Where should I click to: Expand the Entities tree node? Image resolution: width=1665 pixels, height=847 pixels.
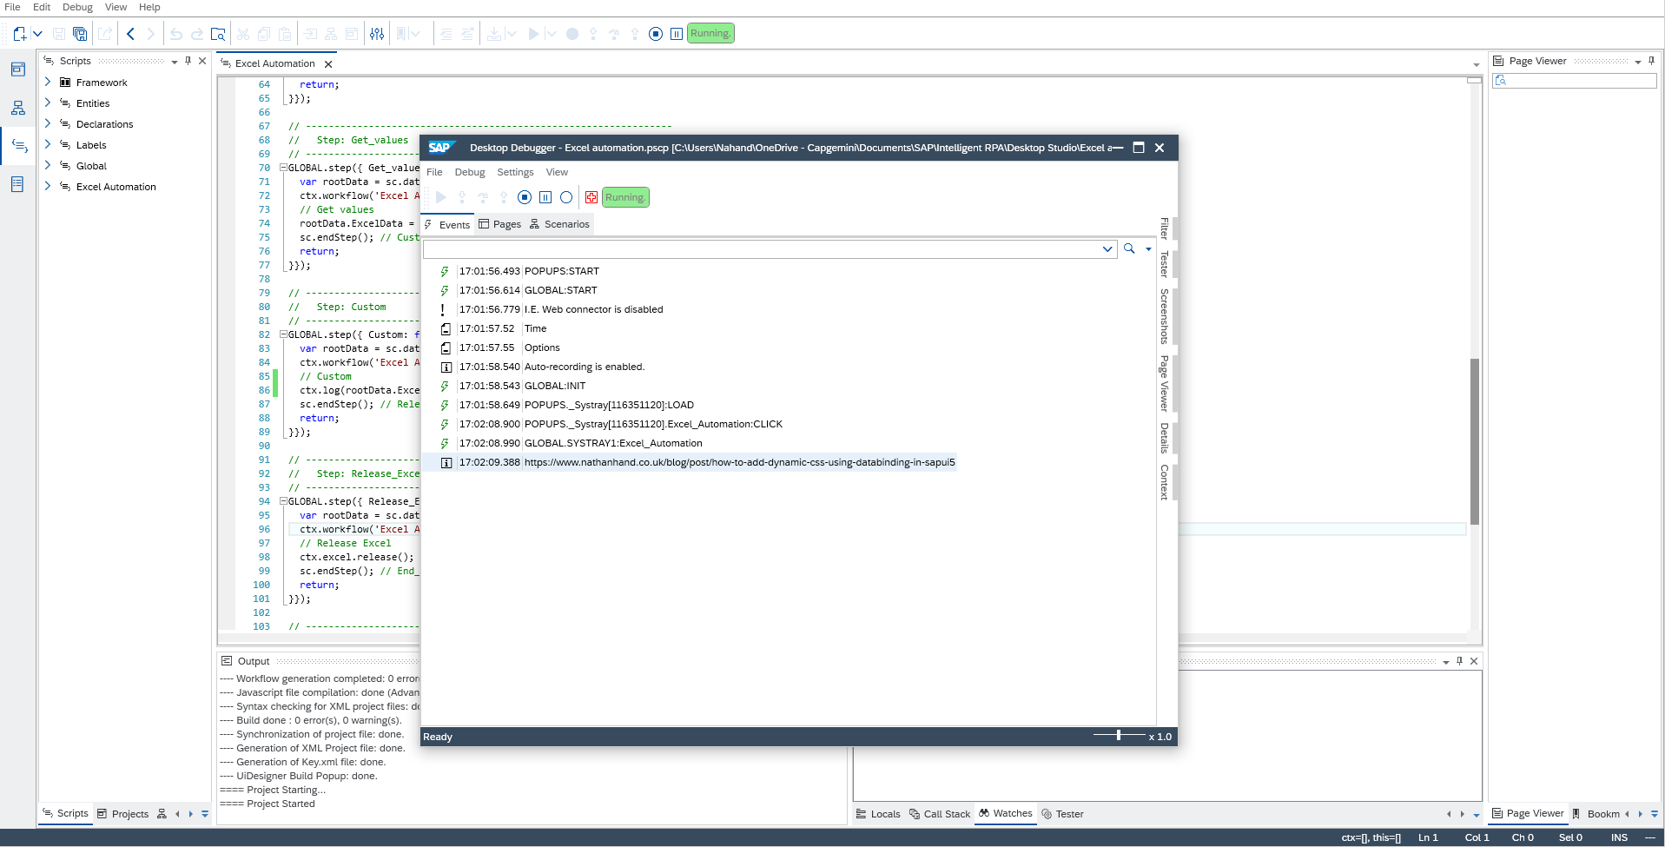pos(48,103)
